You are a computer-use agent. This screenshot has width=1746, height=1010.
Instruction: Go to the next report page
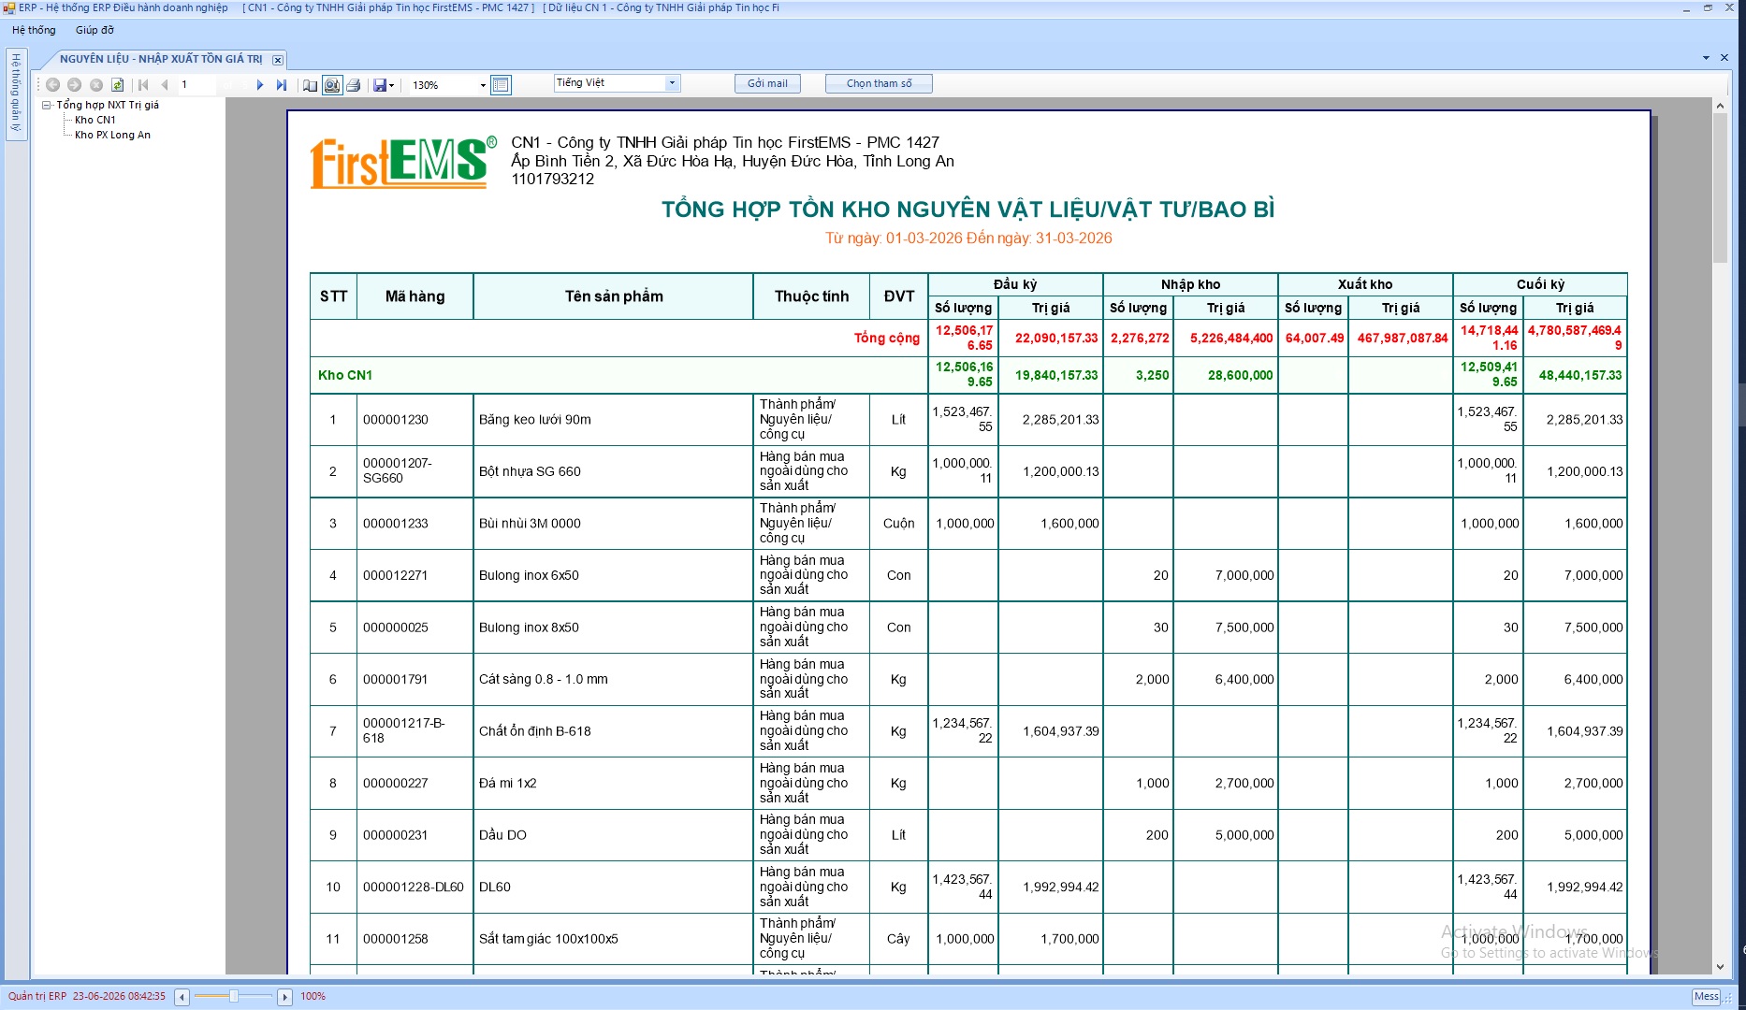[x=260, y=85]
